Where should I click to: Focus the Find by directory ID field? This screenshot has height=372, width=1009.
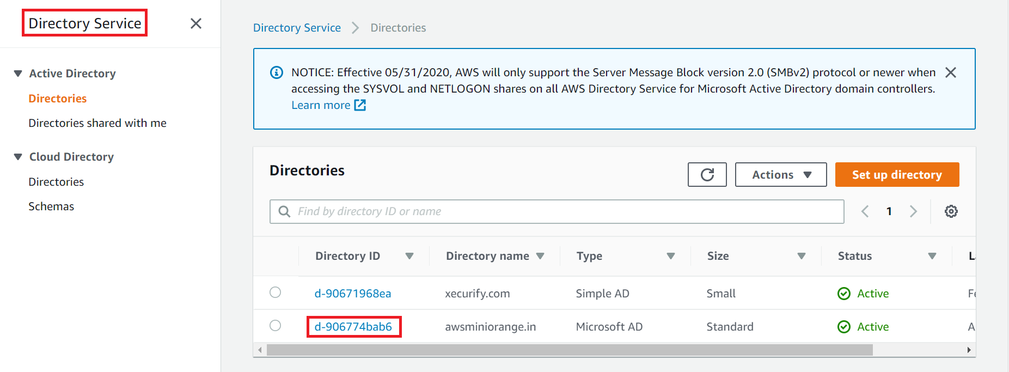pos(557,211)
